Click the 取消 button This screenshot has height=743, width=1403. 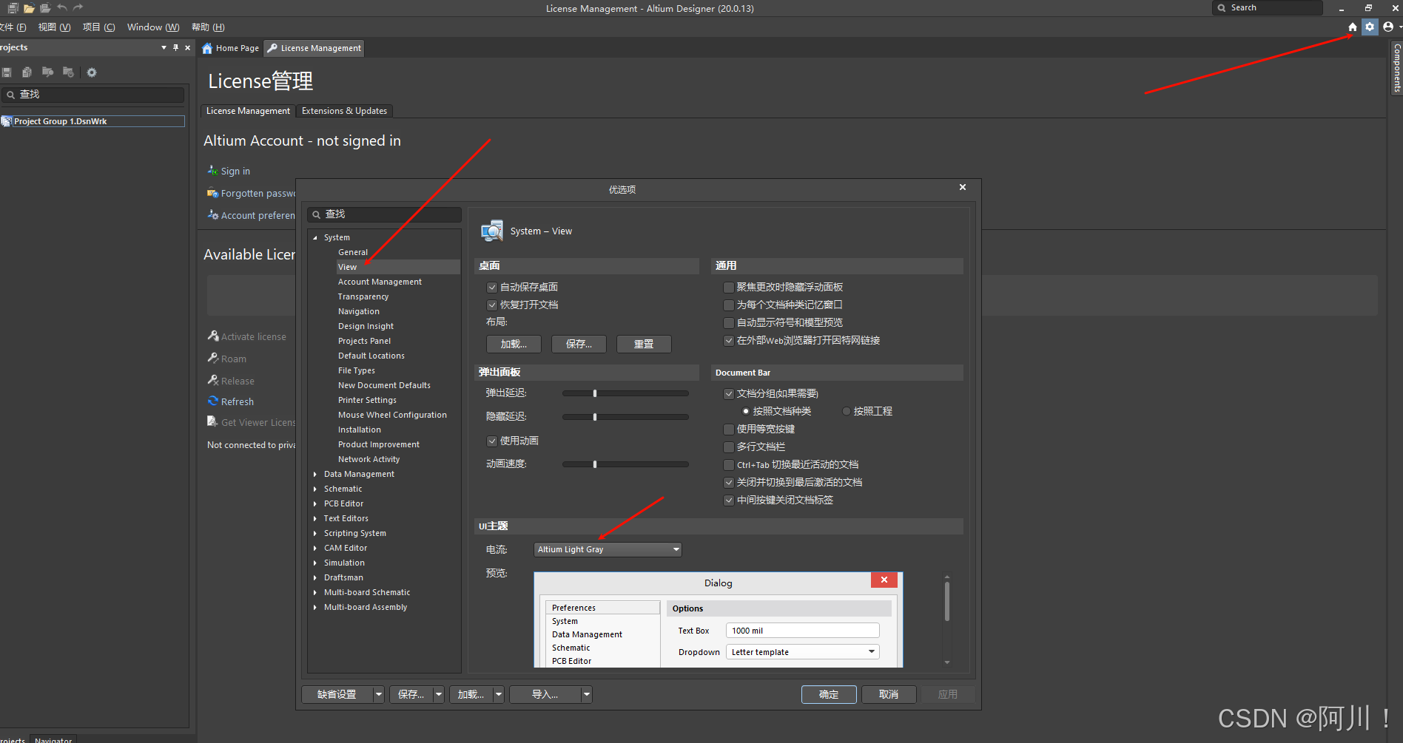tap(889, 695)
